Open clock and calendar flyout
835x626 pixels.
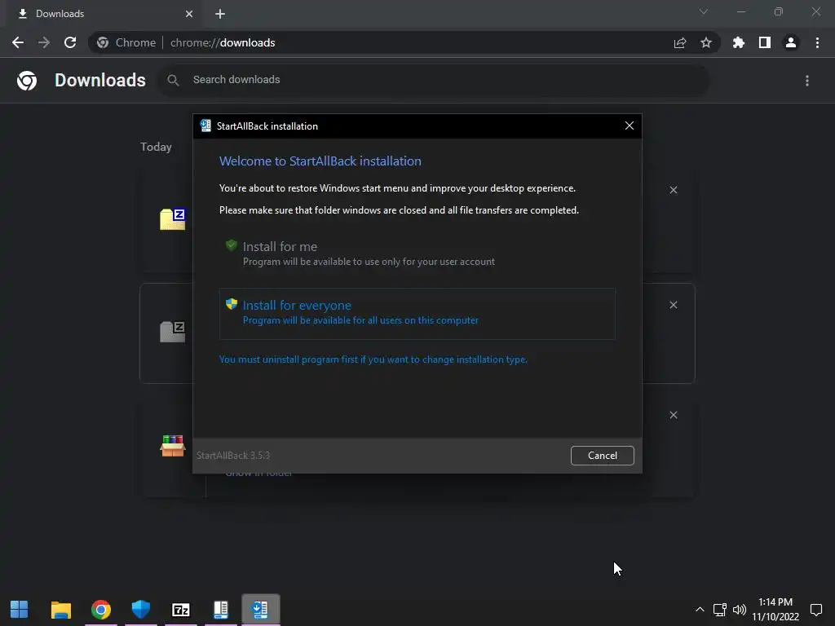(x=775, y=610)
